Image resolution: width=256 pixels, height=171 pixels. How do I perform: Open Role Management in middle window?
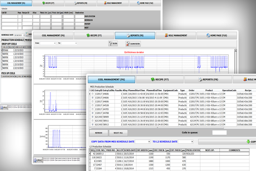[176, 36]
